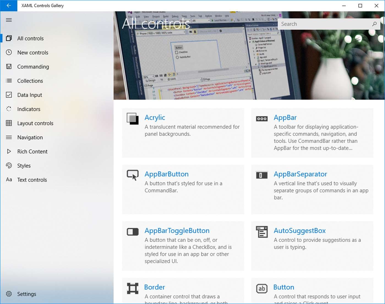
Task: Open the Button title link
Action: [x=284, y=287]
